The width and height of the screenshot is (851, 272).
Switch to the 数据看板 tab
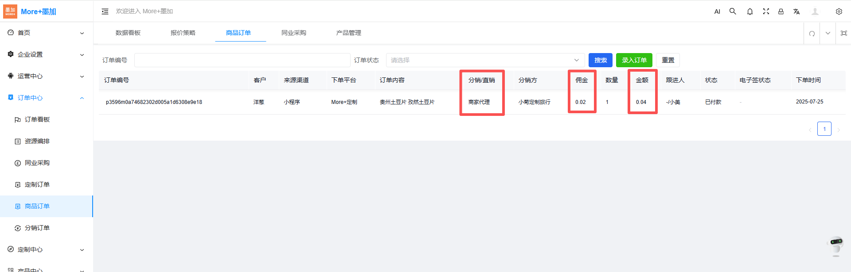point(128,33)
